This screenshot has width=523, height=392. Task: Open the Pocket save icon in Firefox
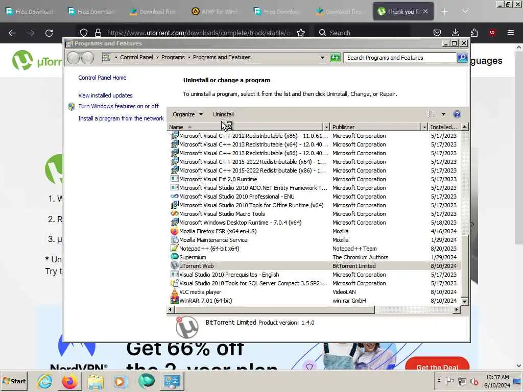(437, 33)
